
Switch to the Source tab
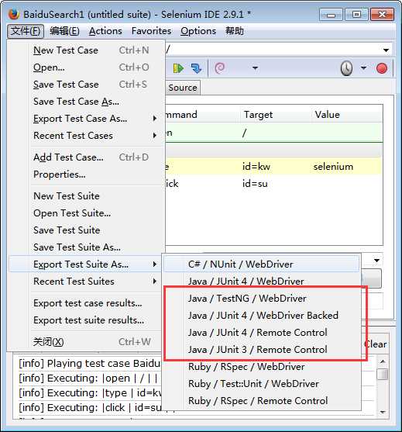[x=183, y=88]
